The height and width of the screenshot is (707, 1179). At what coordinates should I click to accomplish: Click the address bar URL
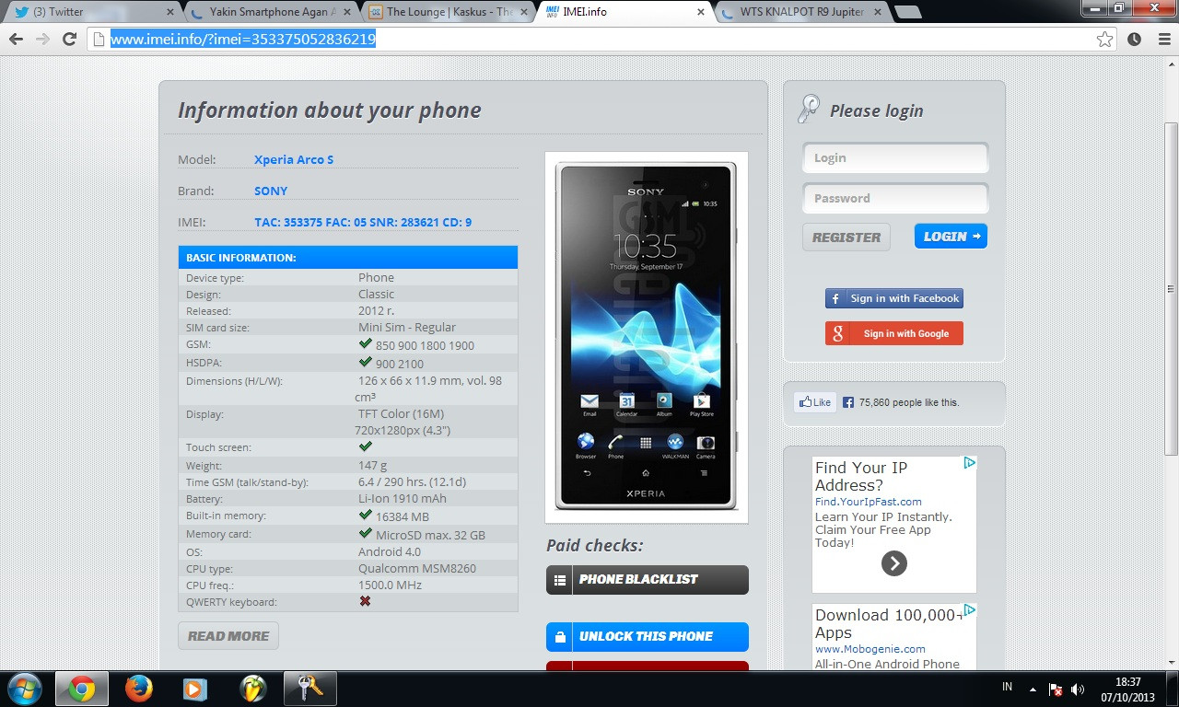tap(243, 39)
